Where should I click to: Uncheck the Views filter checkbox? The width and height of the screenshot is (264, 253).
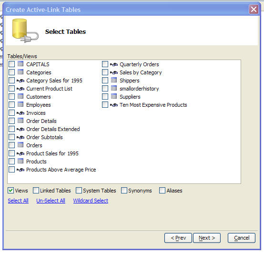[10, 191]
